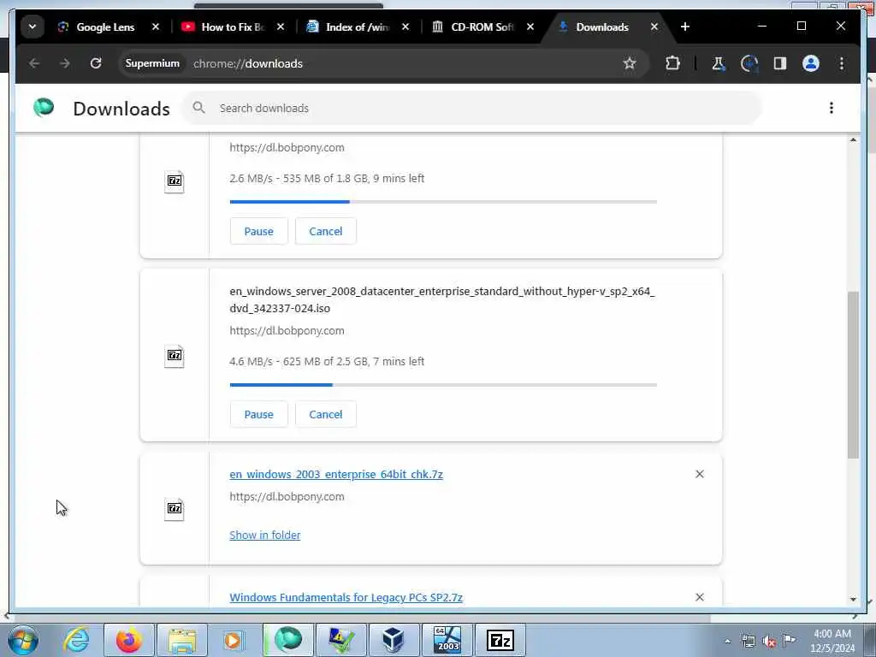Toggle the side panel icon
This screenshot has height=657, width=876.
tap(780, 63)
